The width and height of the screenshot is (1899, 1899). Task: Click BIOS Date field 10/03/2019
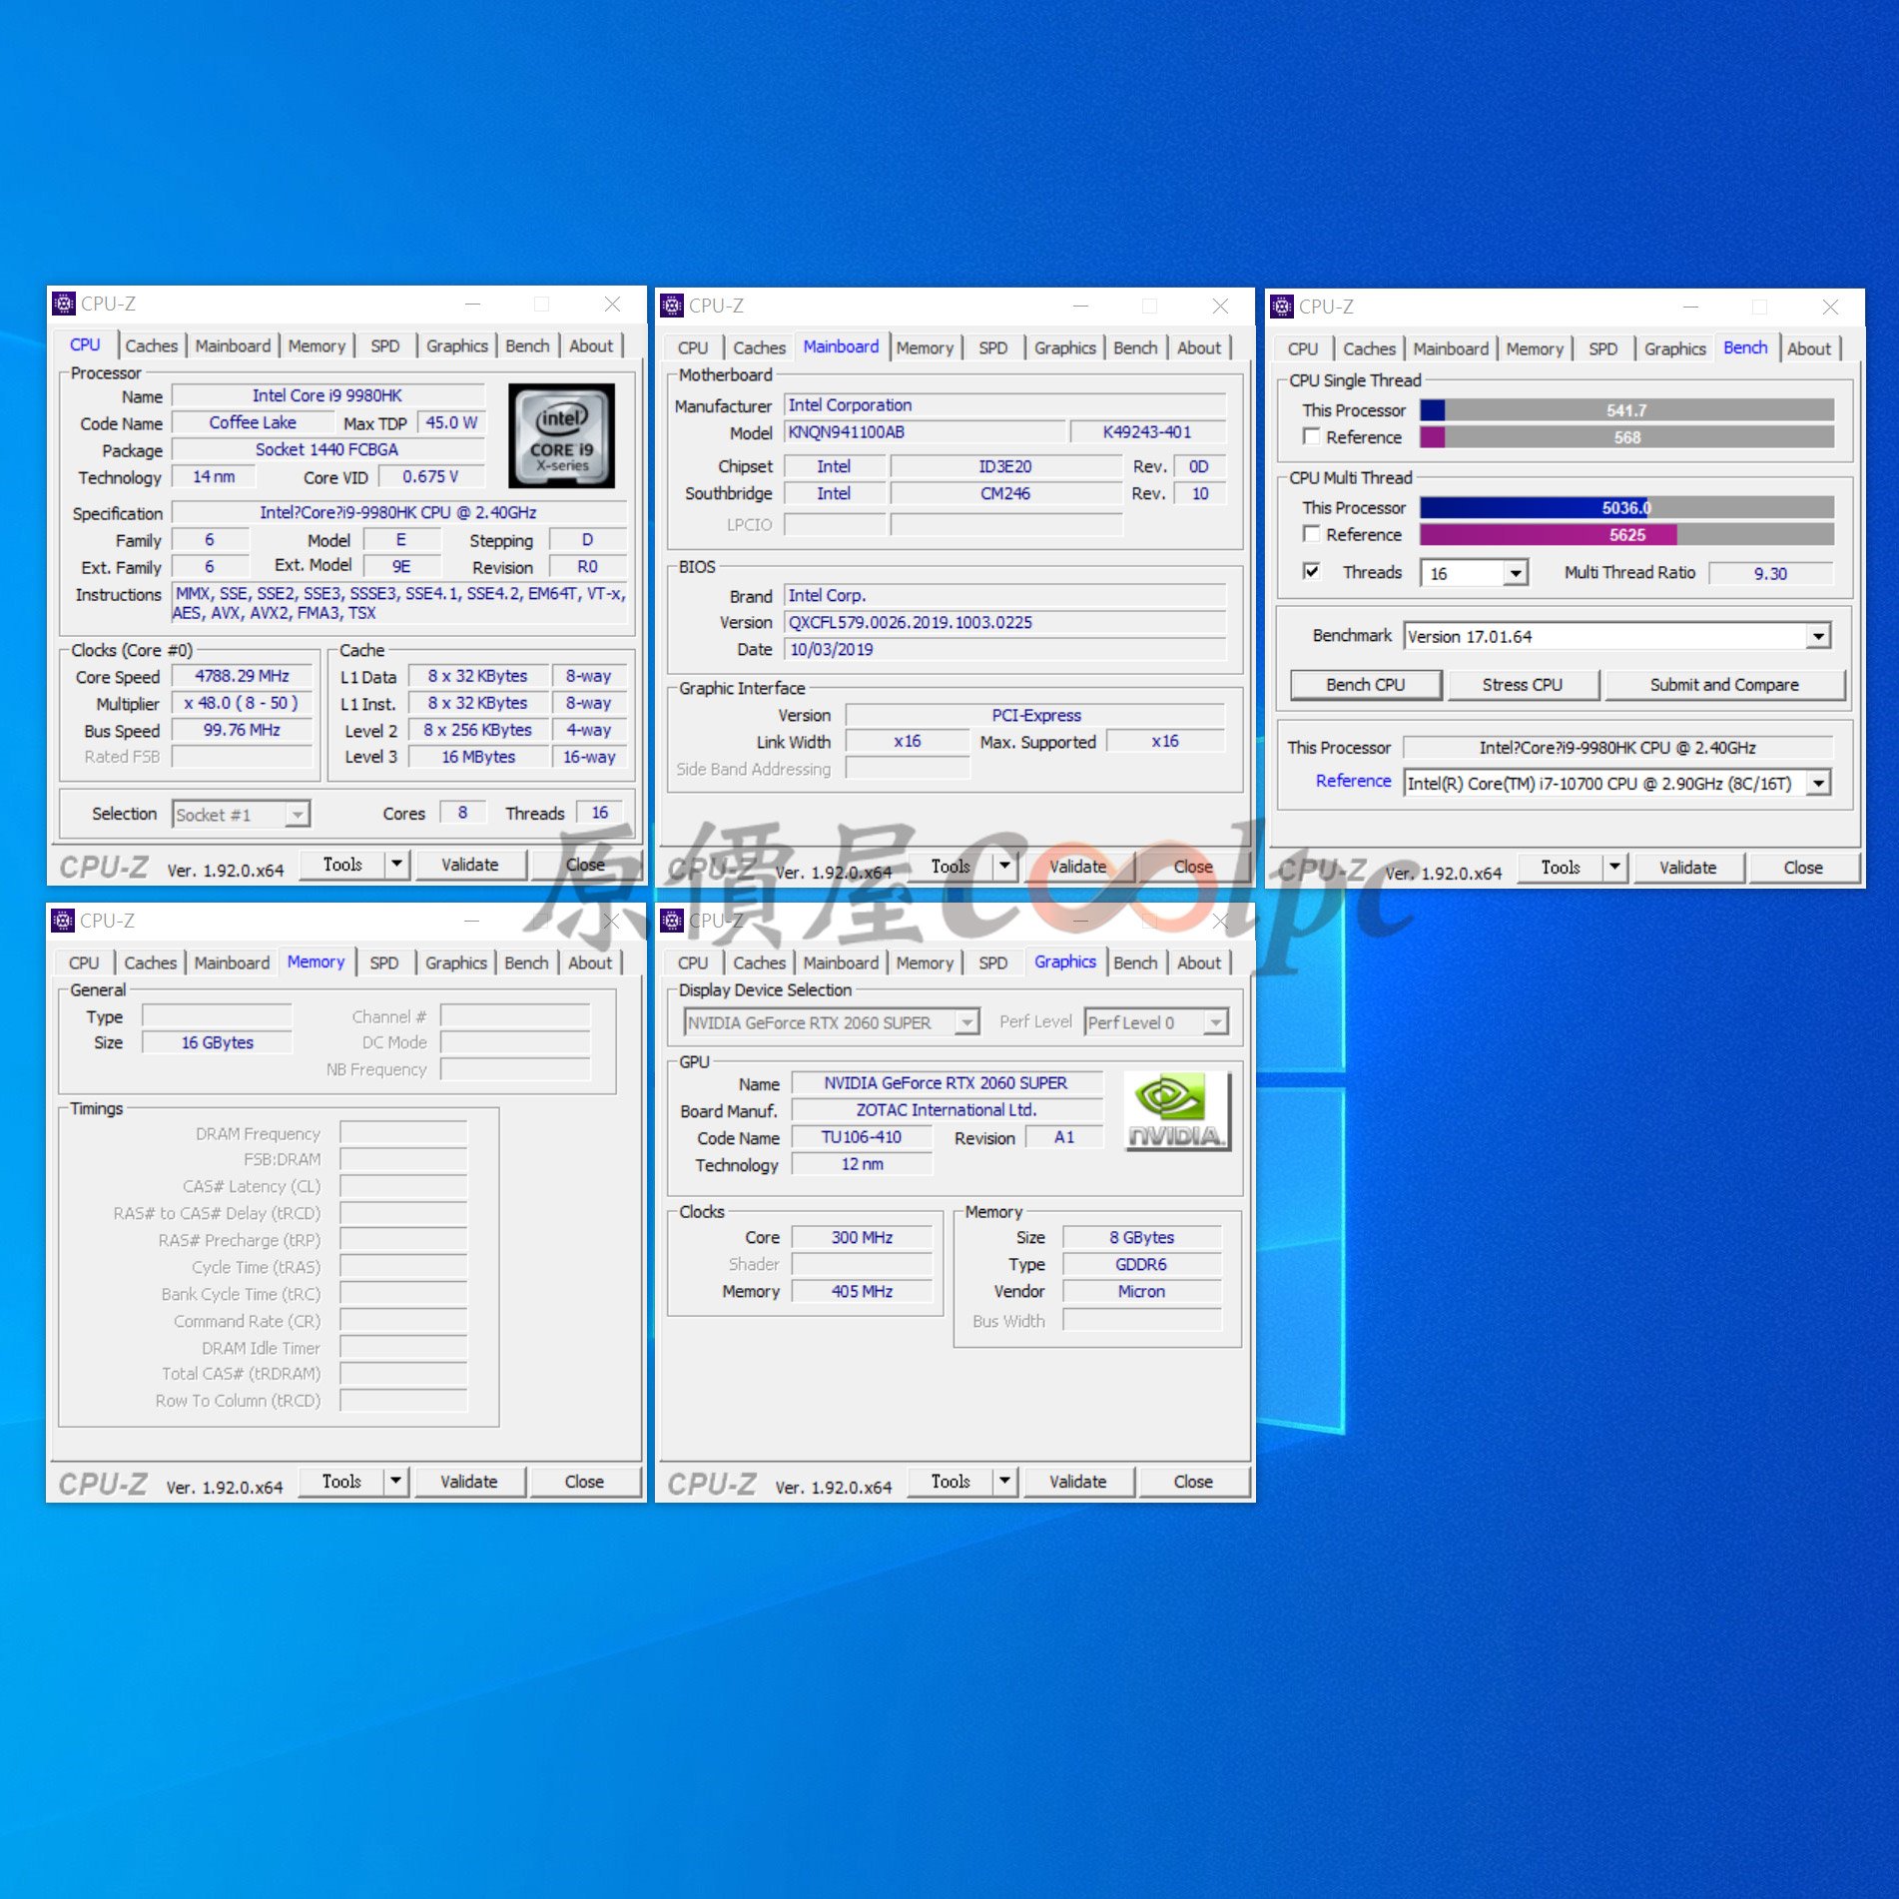click(1004, 649)
